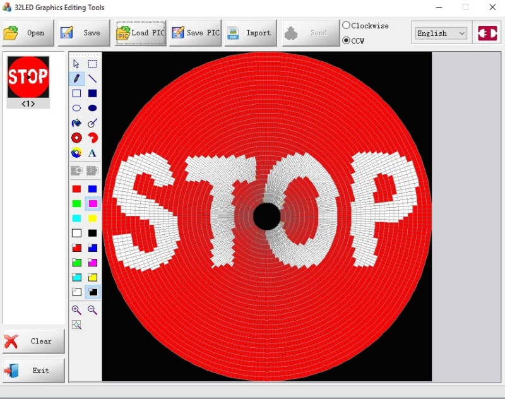Click the red connection plug icon
Viewport: 505px width, 399px height.
point(487,33)
